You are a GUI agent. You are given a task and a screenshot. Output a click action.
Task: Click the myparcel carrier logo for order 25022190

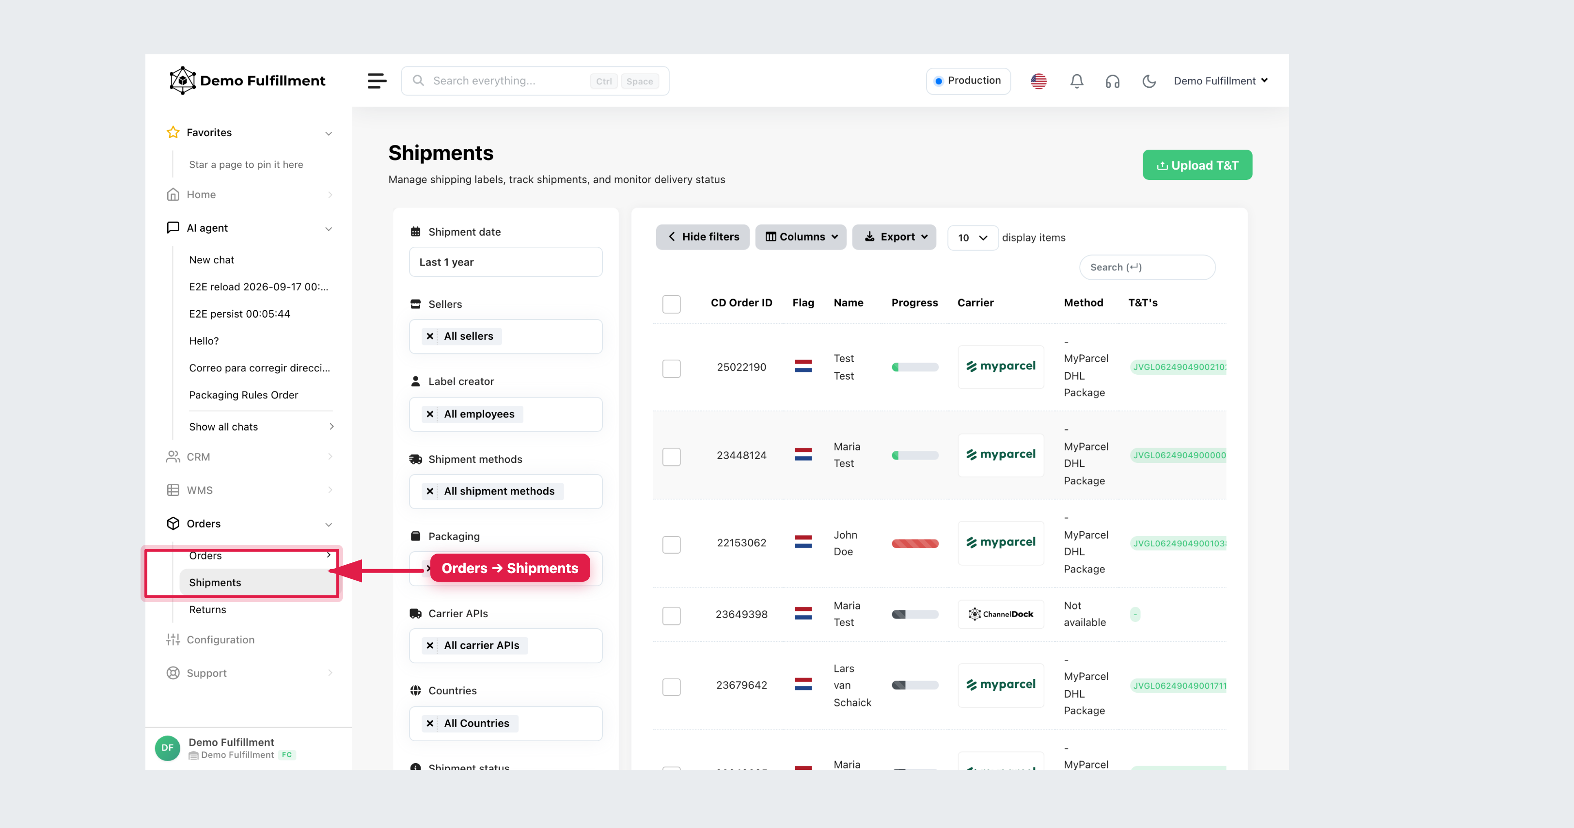coord(1001,366)
